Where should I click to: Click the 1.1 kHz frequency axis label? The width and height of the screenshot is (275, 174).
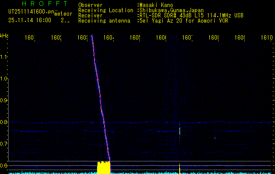[4, 57]
